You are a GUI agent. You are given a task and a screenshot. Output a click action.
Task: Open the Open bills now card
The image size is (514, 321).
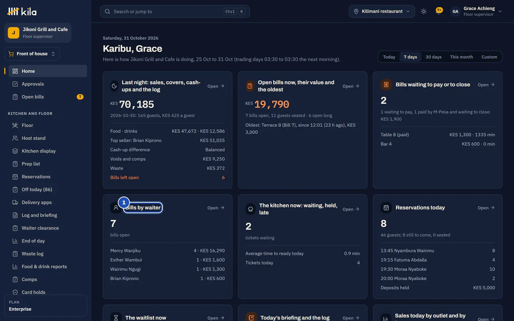coord(351,86)
